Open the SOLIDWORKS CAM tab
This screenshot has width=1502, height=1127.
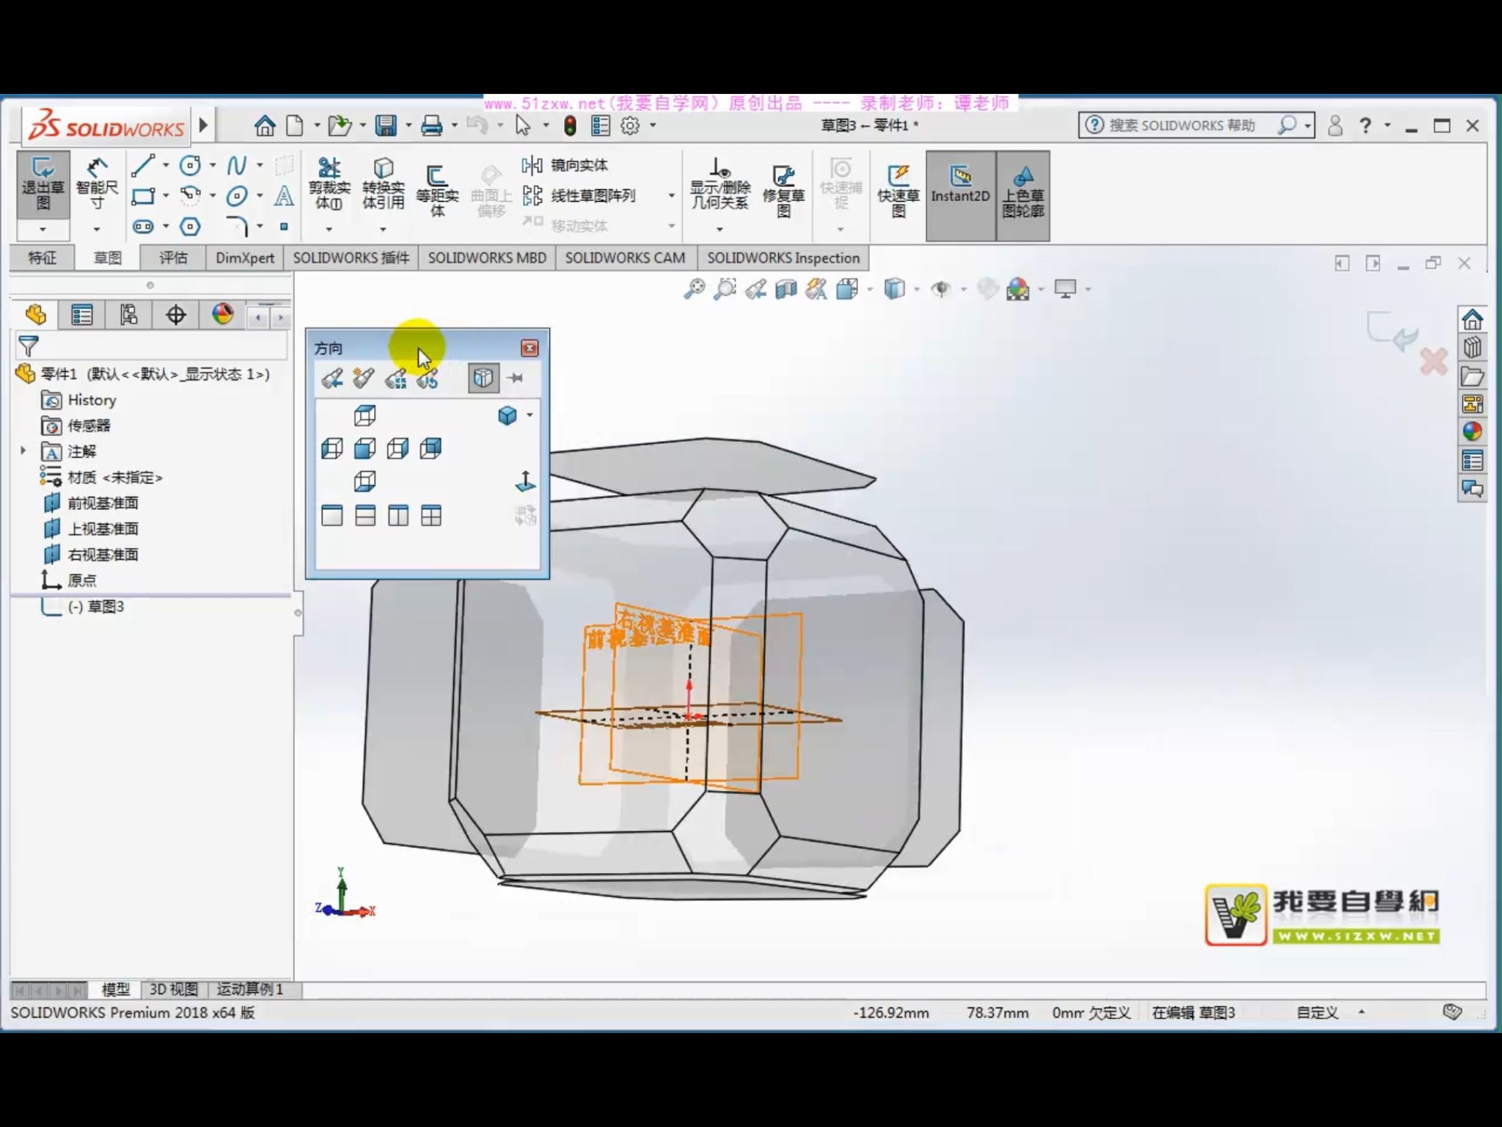(624, 258)
